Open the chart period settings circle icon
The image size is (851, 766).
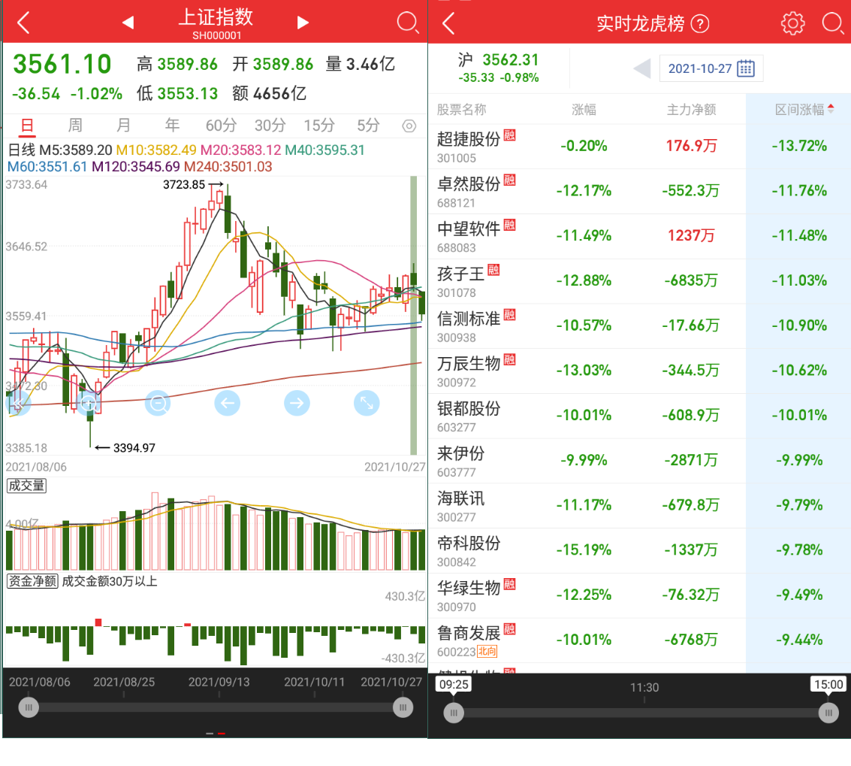409,126
